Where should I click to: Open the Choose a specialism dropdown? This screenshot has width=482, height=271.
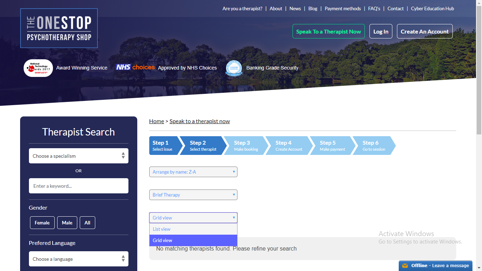click(78, 156)
